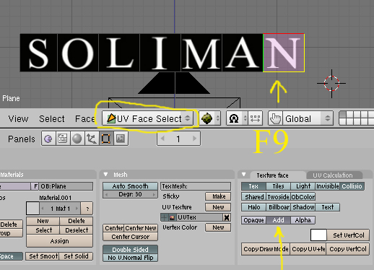Click the move object centers icon
The width and height of the screenshot is (374, 270).
[255, 118]
